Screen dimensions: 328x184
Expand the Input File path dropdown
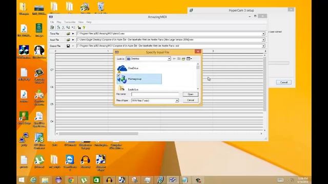click(x=263, y=40)
